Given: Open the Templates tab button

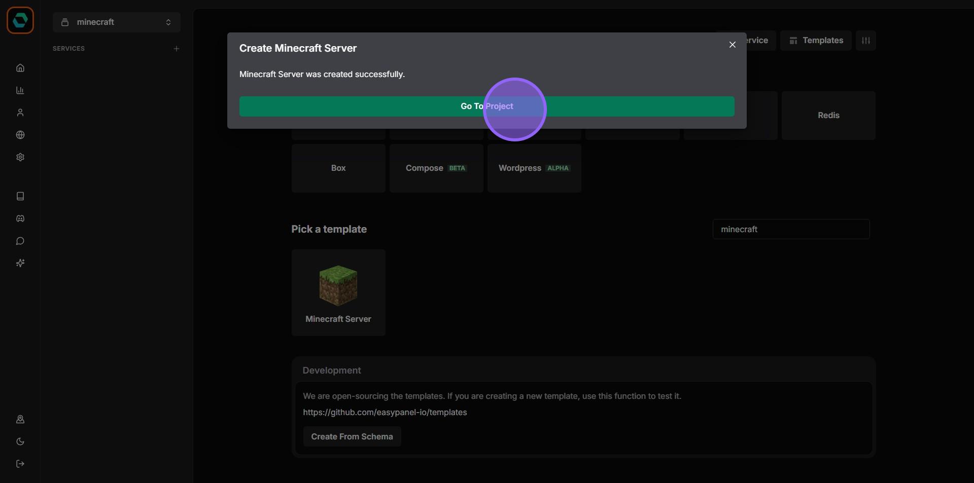Looking at the screenshot, I should tap(816, 41).
